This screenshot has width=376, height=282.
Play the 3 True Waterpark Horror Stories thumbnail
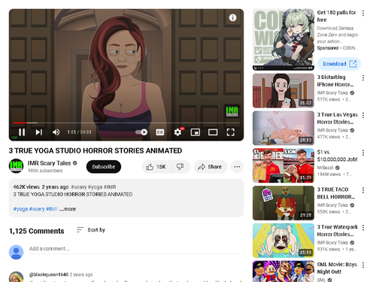tap(284, 241)
